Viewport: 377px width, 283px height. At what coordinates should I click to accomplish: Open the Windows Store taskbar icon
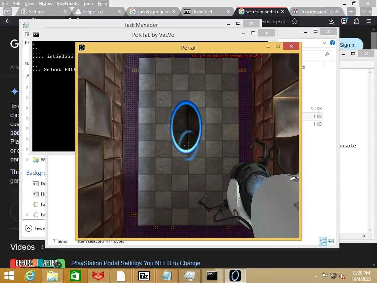[x=75, y=276]
